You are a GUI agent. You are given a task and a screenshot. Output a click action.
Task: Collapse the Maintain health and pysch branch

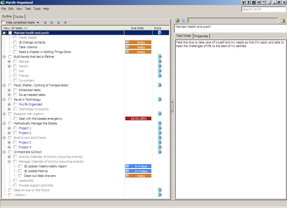[4, 33]
